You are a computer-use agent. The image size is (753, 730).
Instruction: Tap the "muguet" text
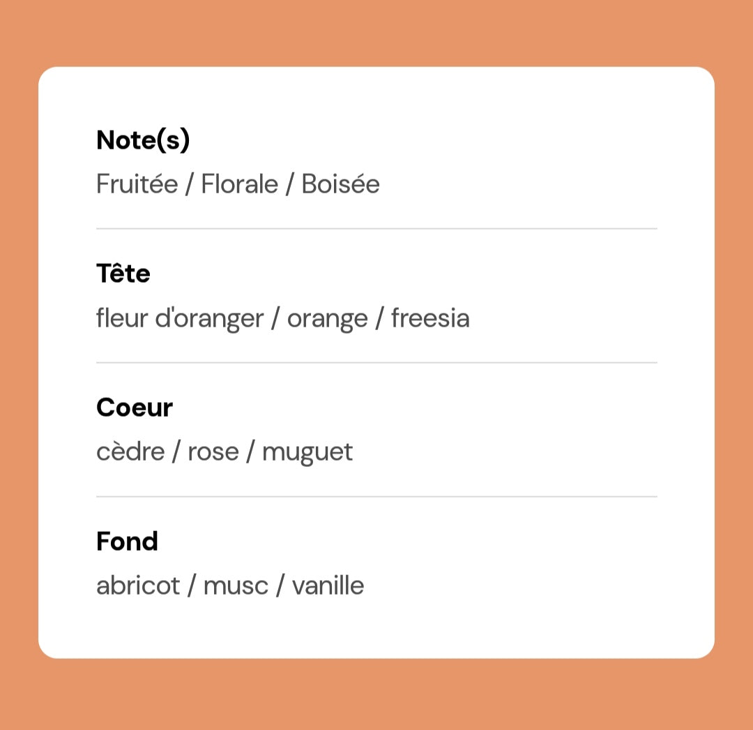(x=307, y=452)
